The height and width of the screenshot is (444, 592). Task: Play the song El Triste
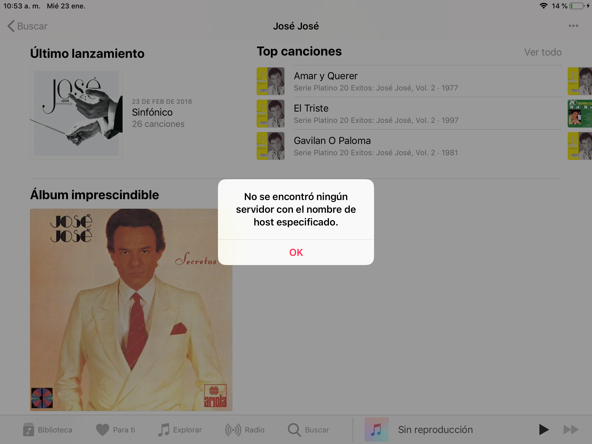click(x=409, y=114)
